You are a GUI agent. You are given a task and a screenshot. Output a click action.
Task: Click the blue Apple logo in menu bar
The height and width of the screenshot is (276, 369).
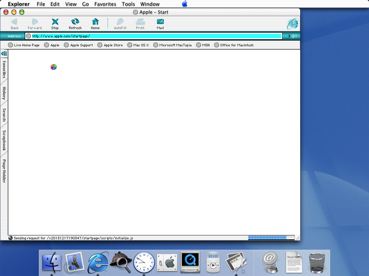pos(185,4)
